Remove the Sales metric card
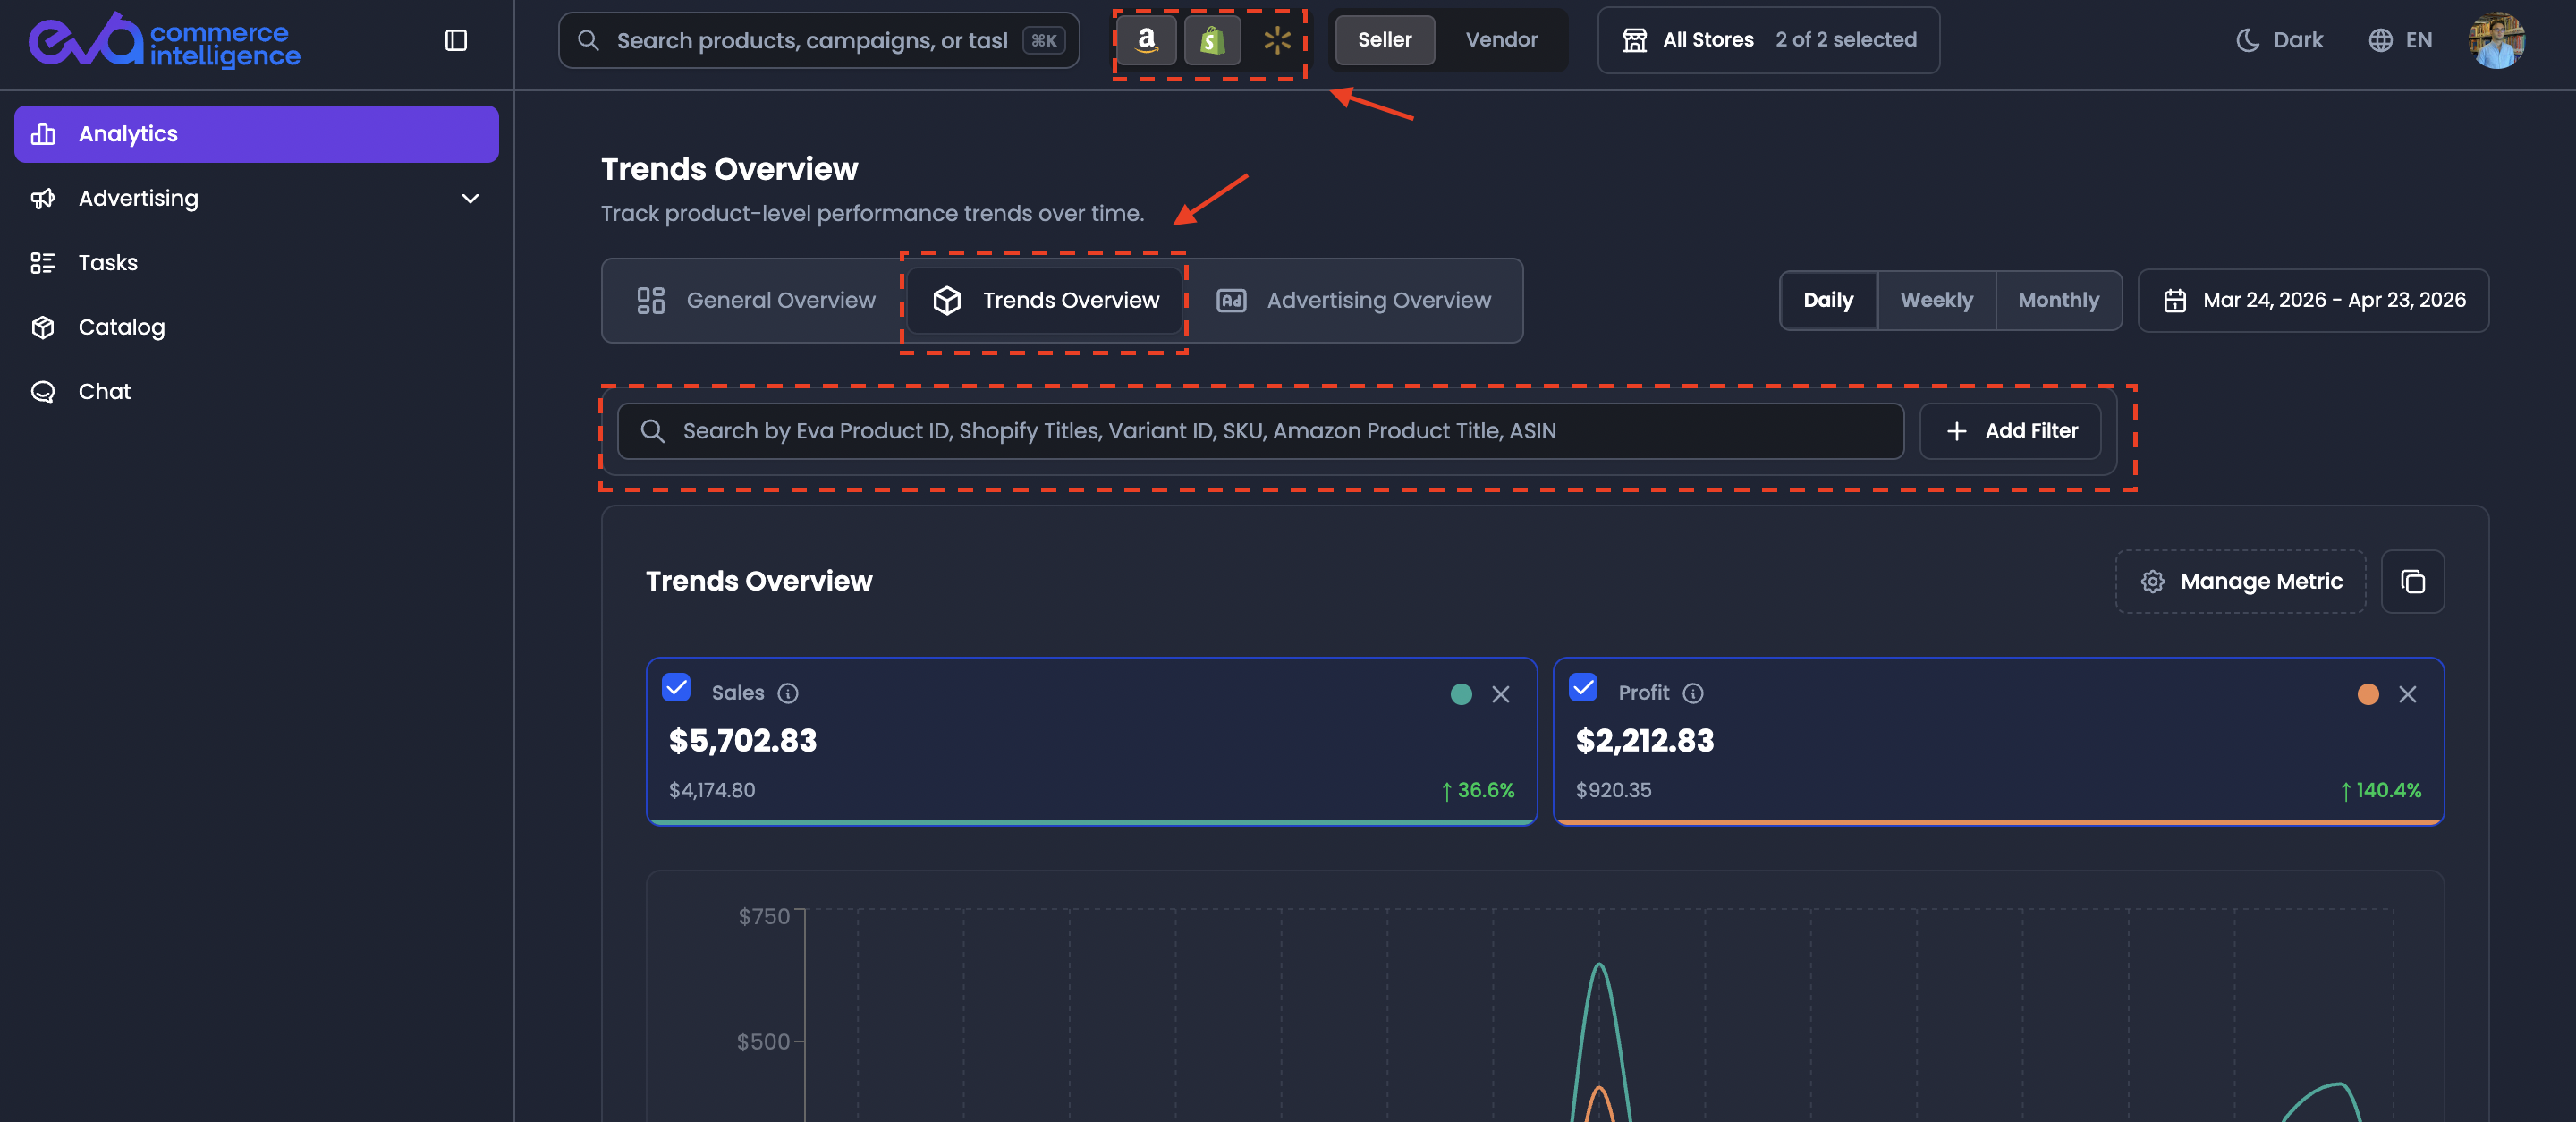This screenshot has width=2576, height=1122. 1500,694
